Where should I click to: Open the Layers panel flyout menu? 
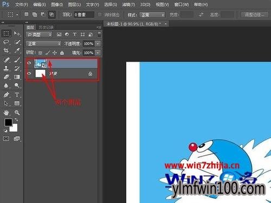pyautogui.click(x=99, y=27)
